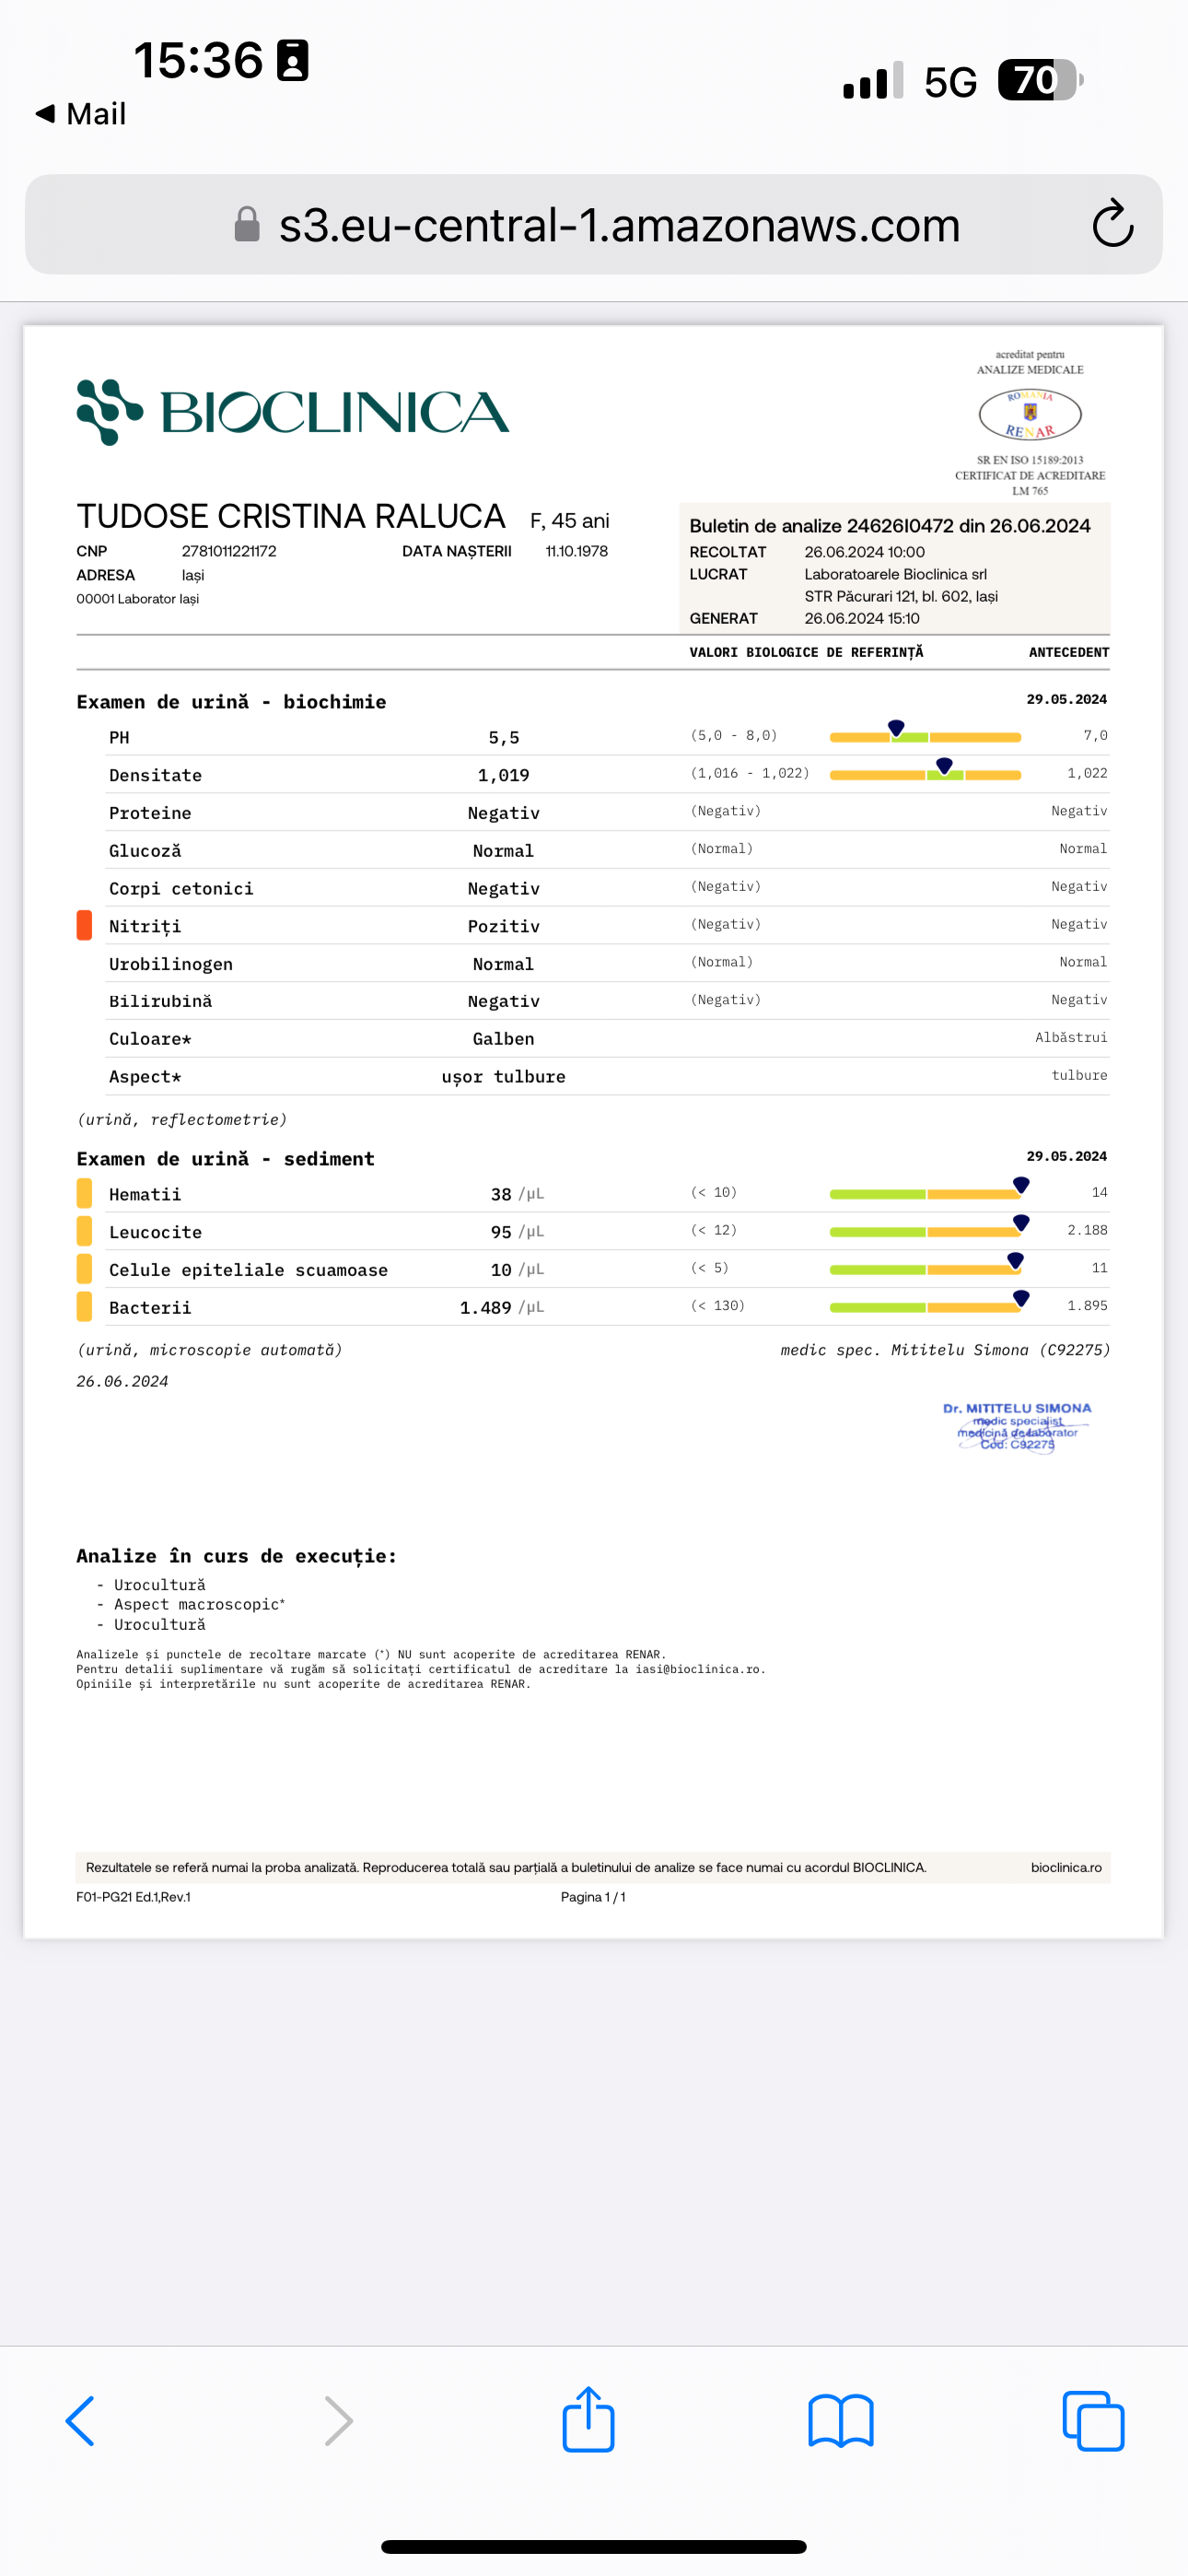Viewport: 1188px width, 2576px height.
Task: Tap the iasi@bioclinica.ro email address
Action: (698, 1669)
